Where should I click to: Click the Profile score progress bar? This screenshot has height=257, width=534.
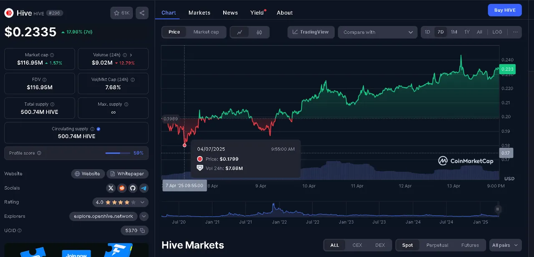tap(118, 153)
